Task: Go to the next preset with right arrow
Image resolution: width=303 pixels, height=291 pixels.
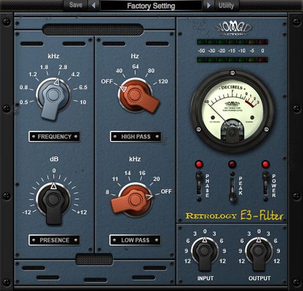Action: [209, 5]
